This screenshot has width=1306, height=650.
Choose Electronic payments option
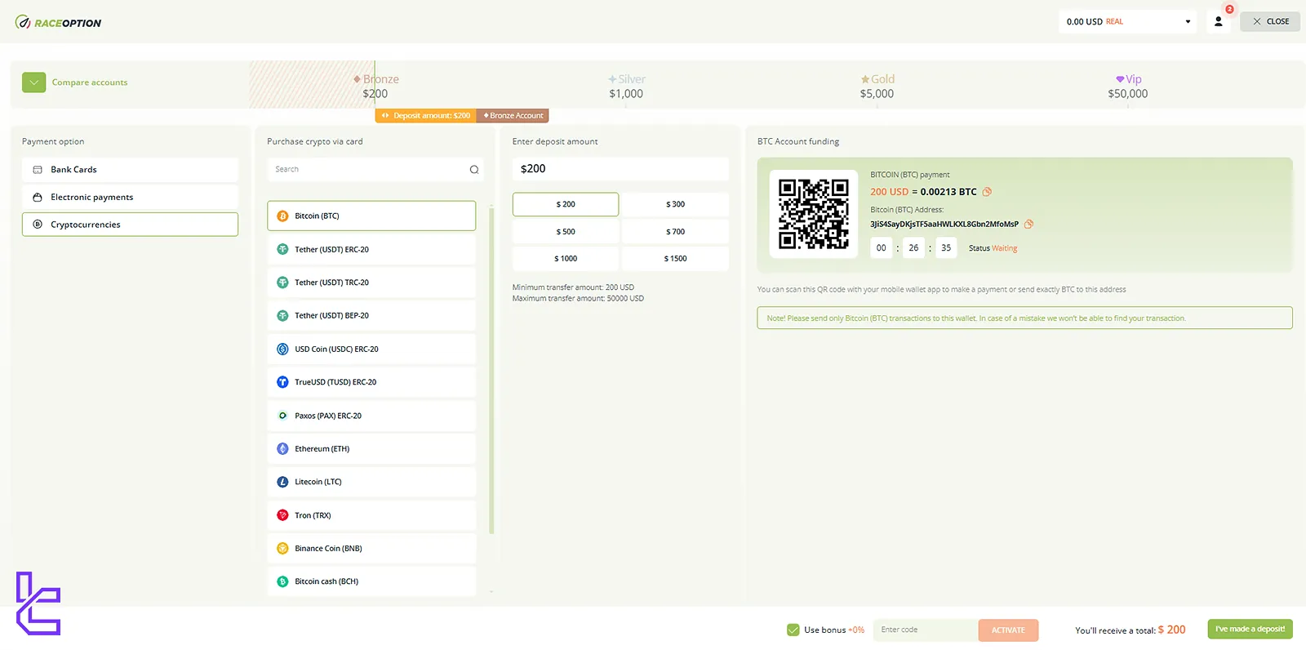click(130, 197)
